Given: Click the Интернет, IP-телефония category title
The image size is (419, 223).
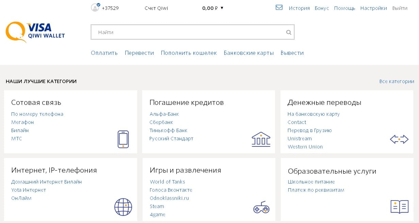Looking at the screenshot, I should (54, 170).
